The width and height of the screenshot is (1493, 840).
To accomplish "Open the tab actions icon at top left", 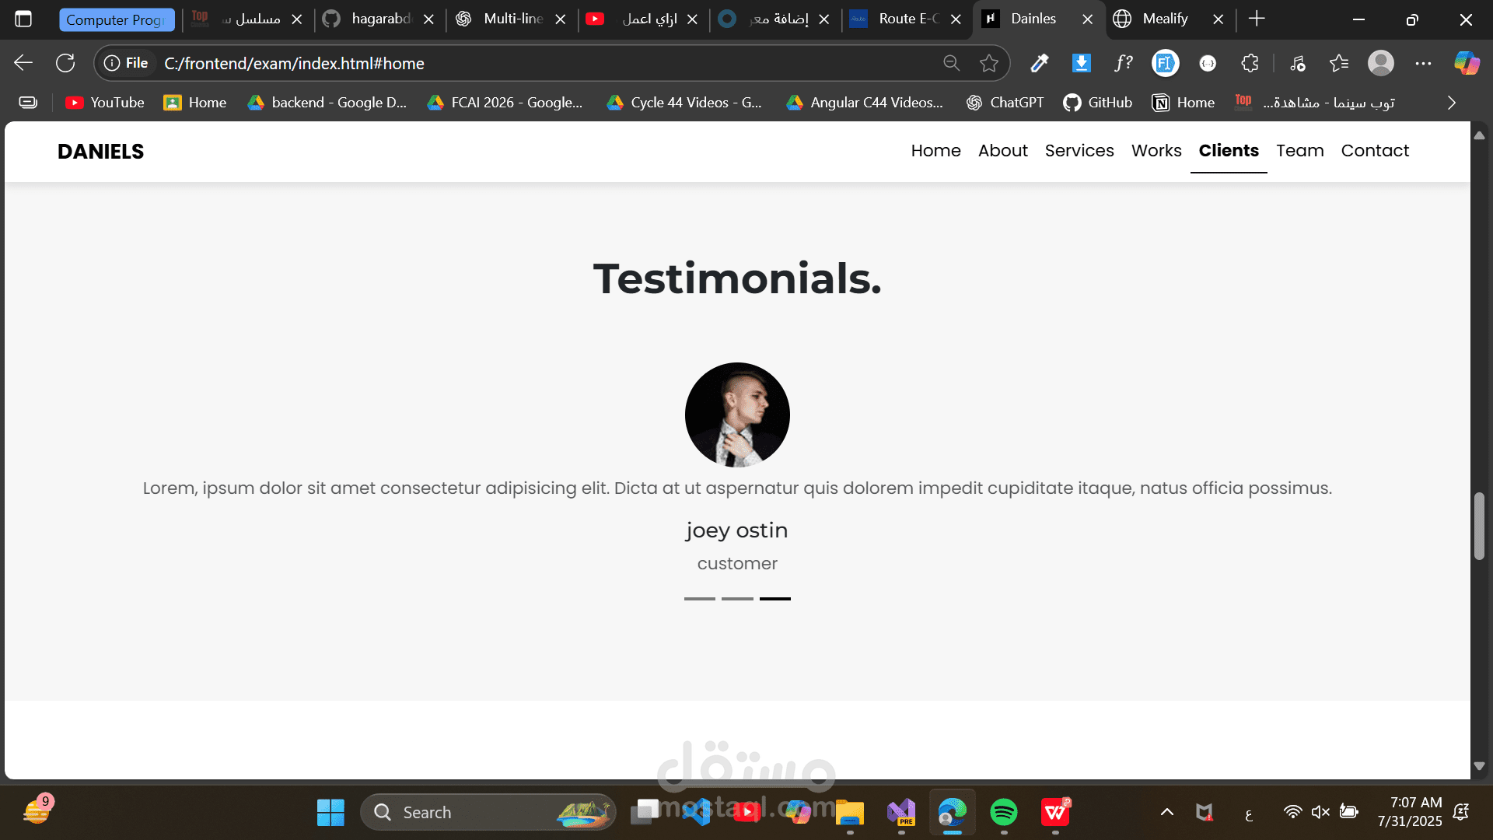I will click(23, 19).
